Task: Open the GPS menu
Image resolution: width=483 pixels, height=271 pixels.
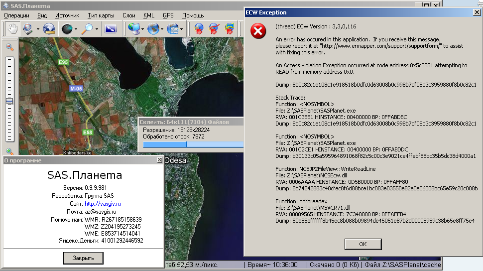Action: pos(168,15)
